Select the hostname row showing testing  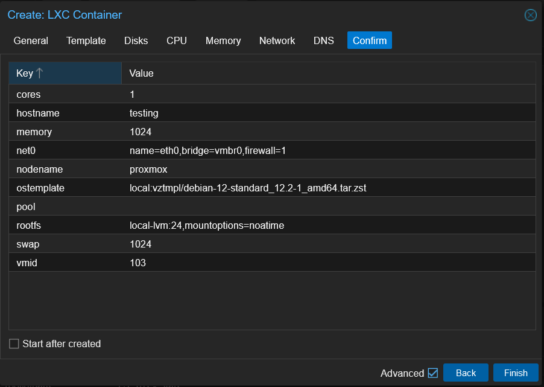[181, 113]
